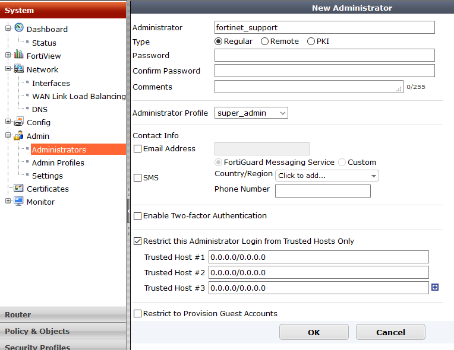454x350 pixels.
Task: Click the Admin user-lock icon
Action: pyautogui.click(x=19, y=136)
